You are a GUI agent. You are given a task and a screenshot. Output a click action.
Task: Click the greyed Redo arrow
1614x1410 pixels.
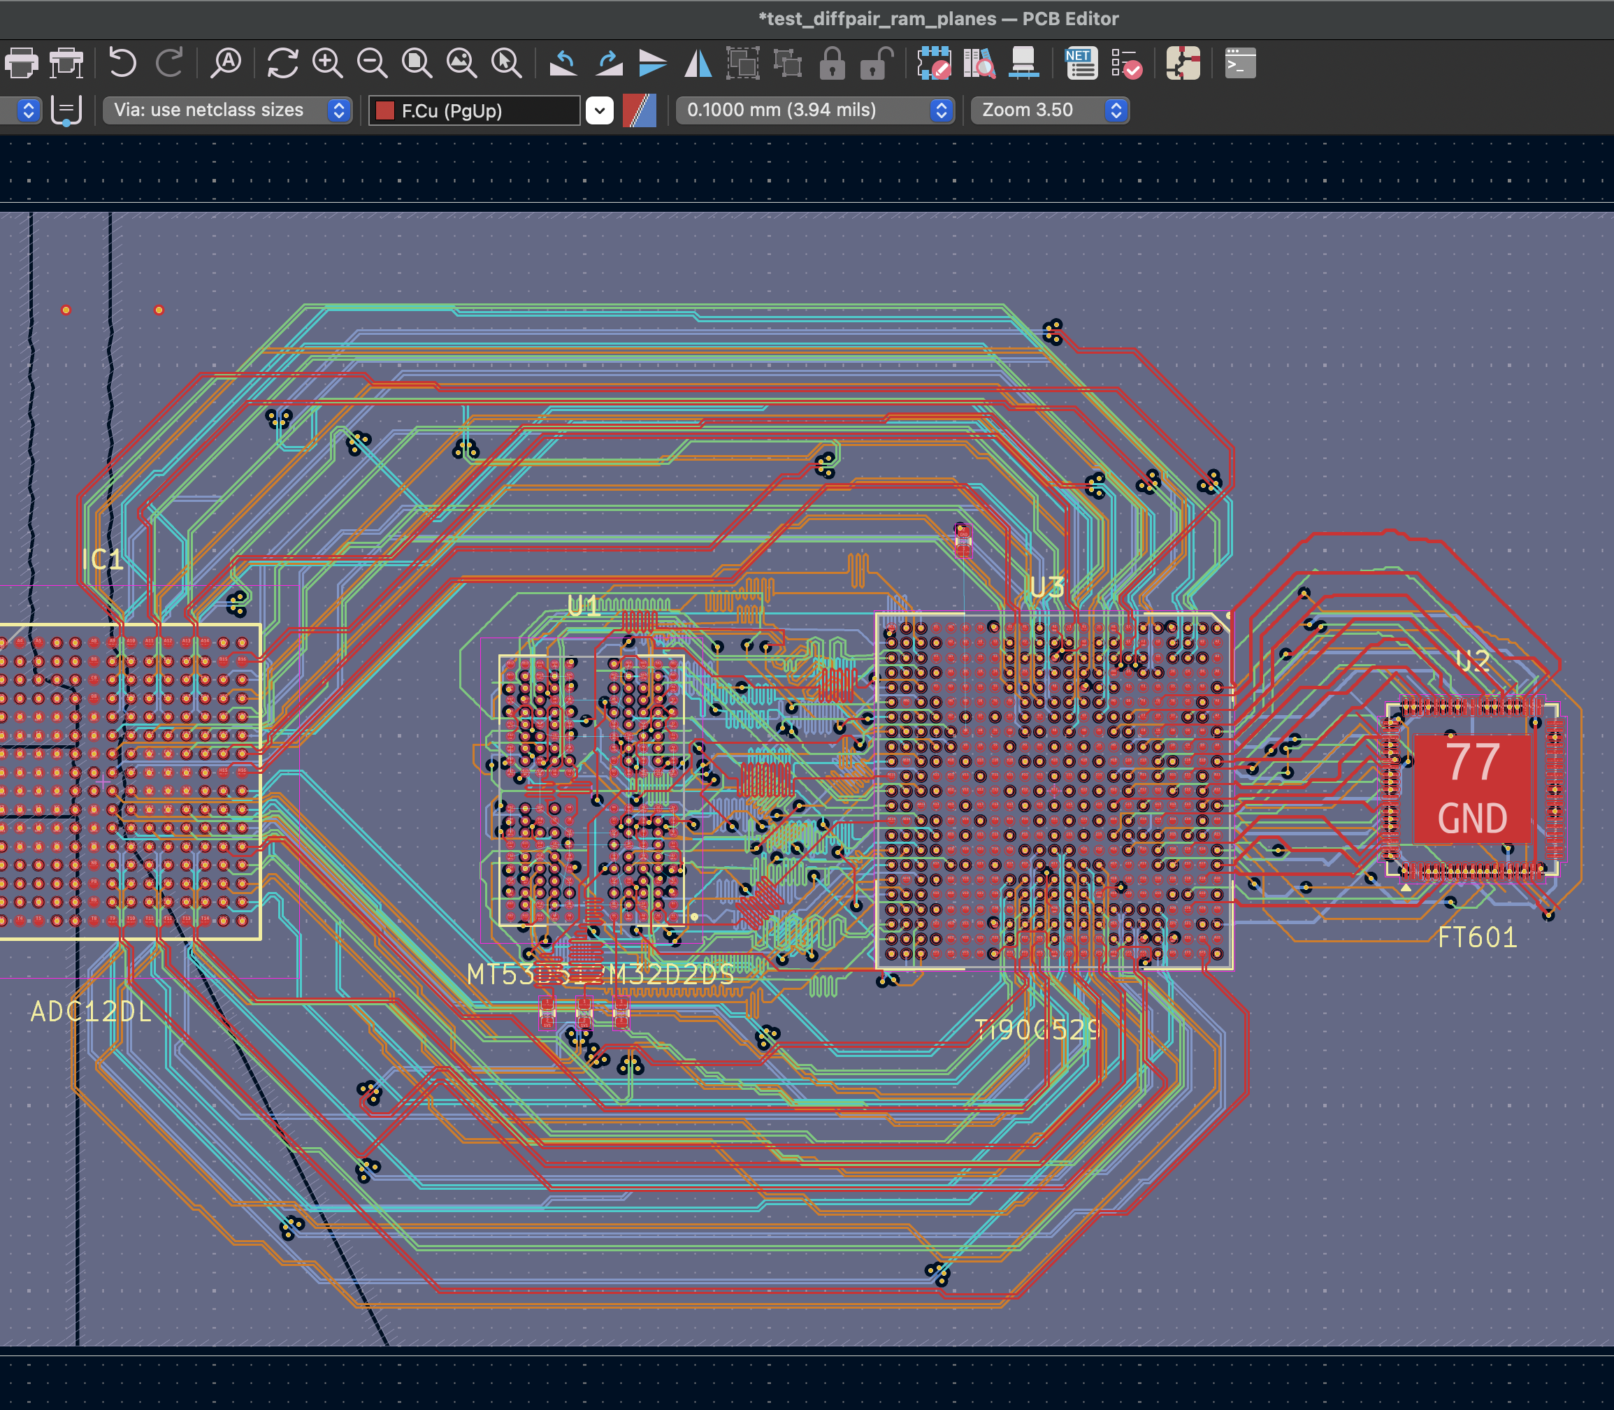pos(169,63)
